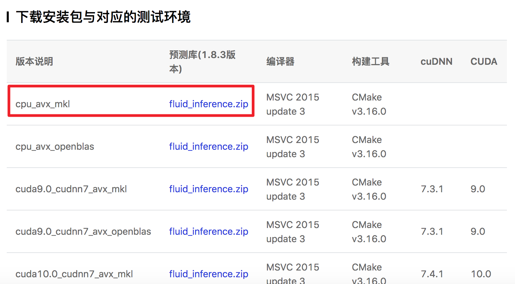Click the 构建工具 column header
The height and width of the screenshot is (284, 515).
tap(370, 62)
